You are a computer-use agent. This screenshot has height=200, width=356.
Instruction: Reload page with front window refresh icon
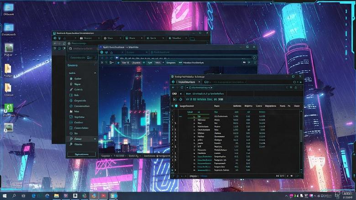click(x=182, y=88)
